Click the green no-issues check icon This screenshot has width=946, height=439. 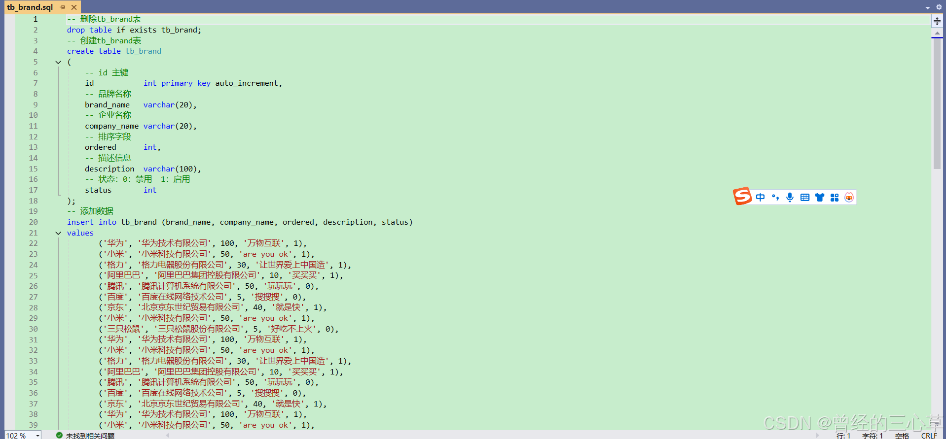[59, 435]
